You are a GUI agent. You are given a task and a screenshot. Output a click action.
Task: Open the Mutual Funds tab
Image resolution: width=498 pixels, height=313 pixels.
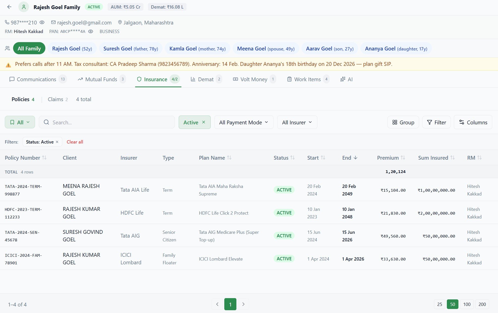101,79
